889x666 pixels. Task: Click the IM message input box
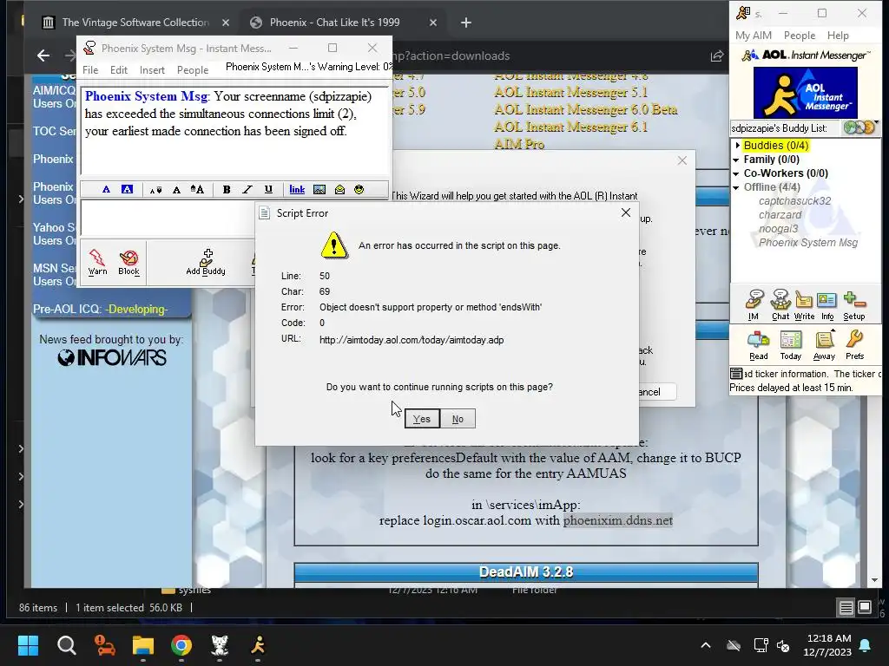[x=168, y=218]
